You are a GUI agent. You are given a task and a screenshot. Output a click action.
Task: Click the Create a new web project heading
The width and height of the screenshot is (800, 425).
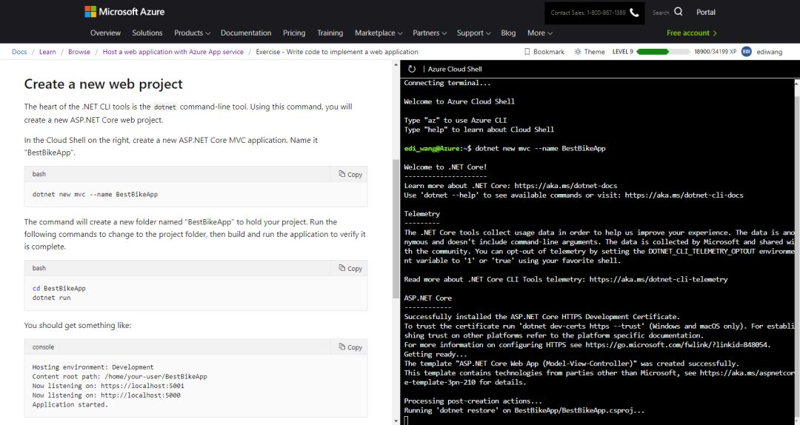coord(103,84)
